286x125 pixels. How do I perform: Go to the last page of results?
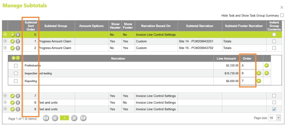tap(83, 118)
